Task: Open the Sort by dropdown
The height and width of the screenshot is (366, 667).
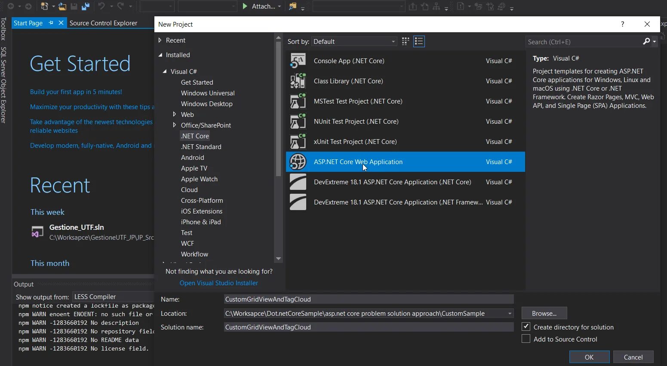Action: (354, 41)
